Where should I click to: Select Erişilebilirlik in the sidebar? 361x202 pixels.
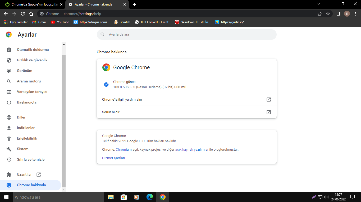click(x=31, y=138)
